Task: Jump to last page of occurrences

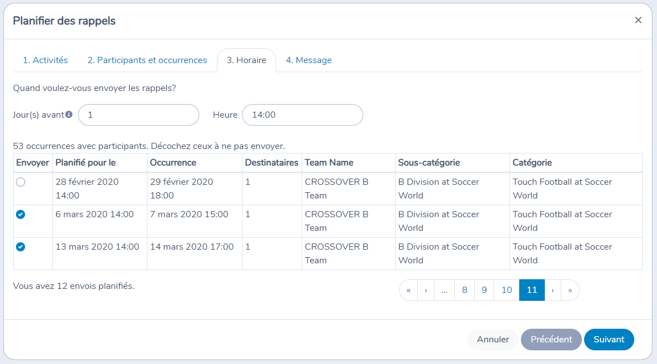Action: [570, 290]
